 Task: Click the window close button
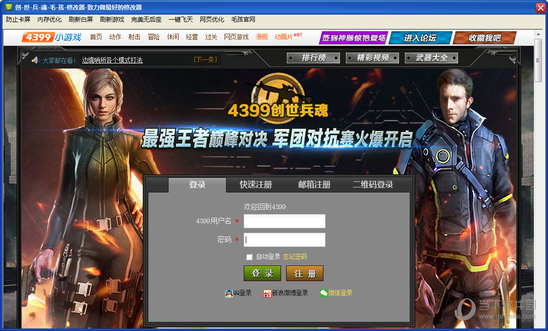pos(540,8)
